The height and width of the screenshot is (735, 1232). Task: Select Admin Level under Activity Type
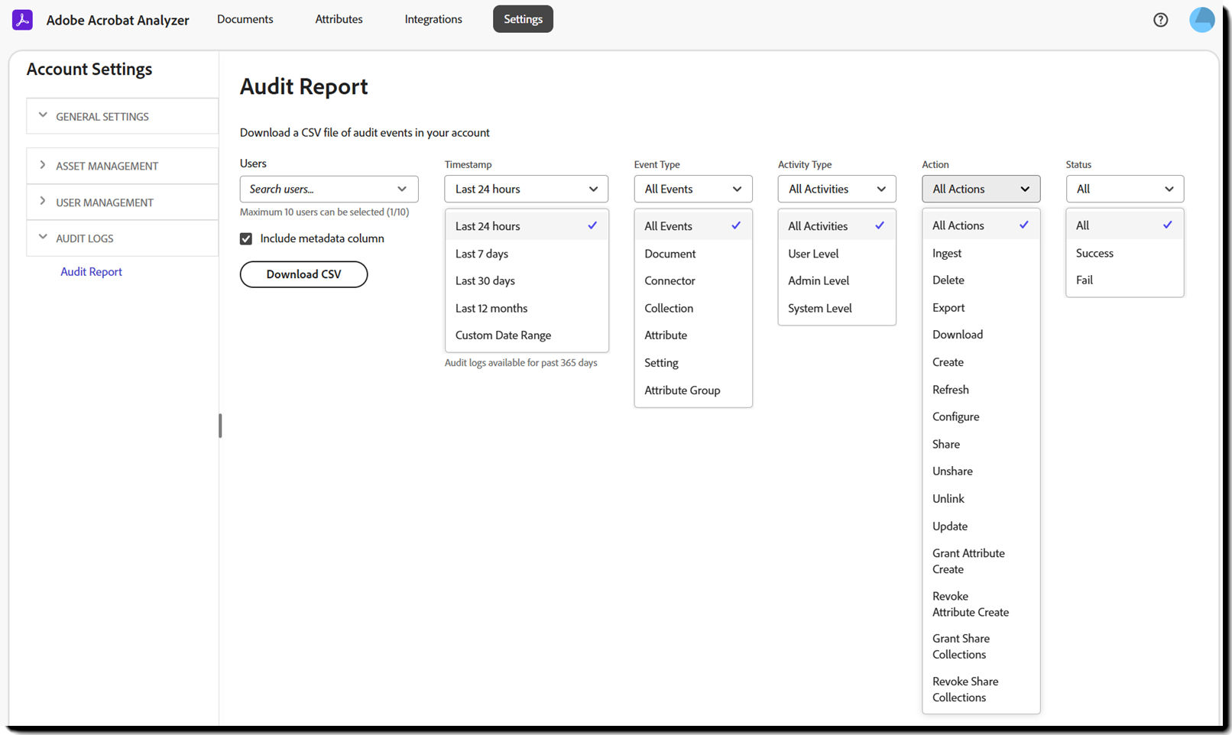[x=819, y=280]
